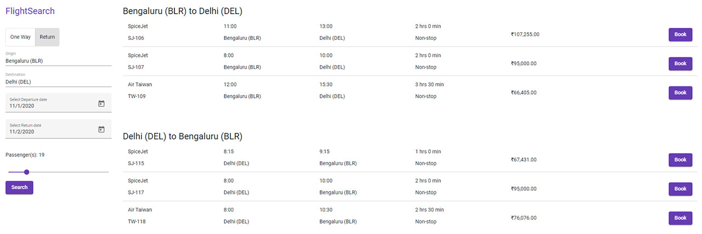The image size is (702, 234).
Task: Open the return date calendar icon
Action: coord(101,130)
